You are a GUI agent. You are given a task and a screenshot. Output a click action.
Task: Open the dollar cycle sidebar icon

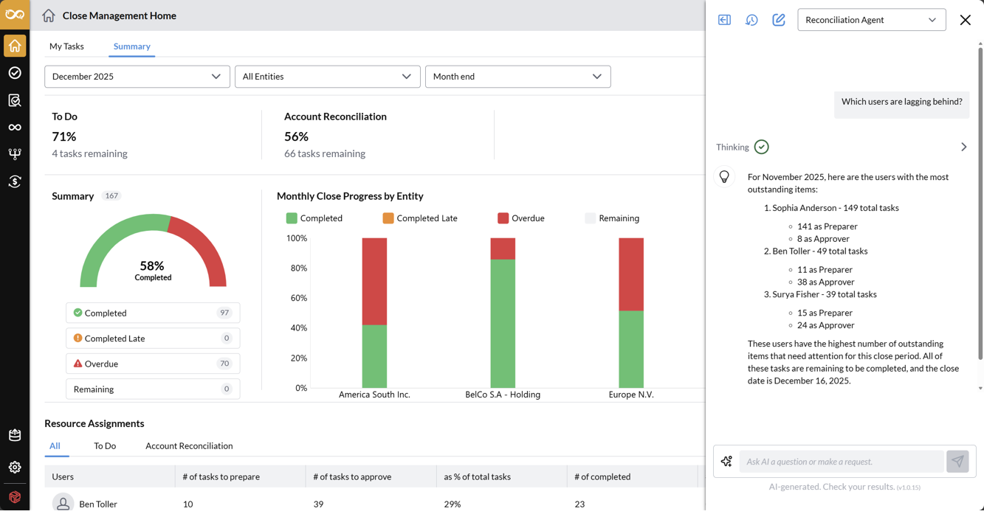click(x=15, y=181)
